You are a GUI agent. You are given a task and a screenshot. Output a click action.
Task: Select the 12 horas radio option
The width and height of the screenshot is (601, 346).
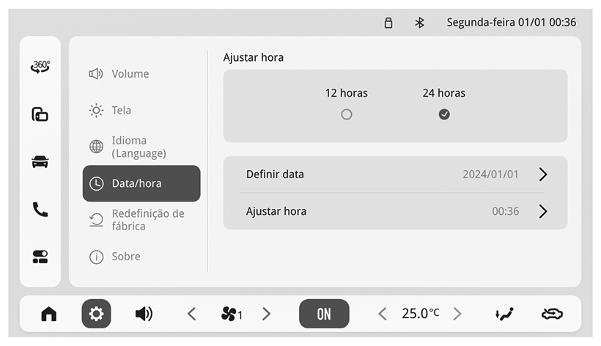click(347, 114)
